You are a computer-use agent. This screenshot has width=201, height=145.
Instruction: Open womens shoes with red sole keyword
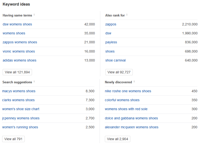[126, 109]
